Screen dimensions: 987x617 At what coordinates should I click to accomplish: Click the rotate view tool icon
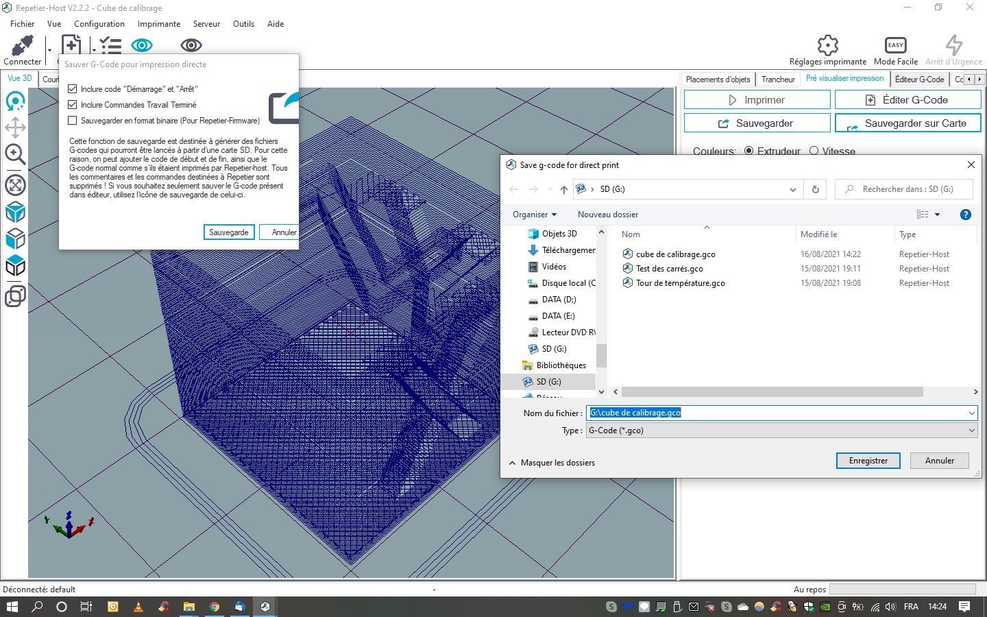click(x=15, y=101)
